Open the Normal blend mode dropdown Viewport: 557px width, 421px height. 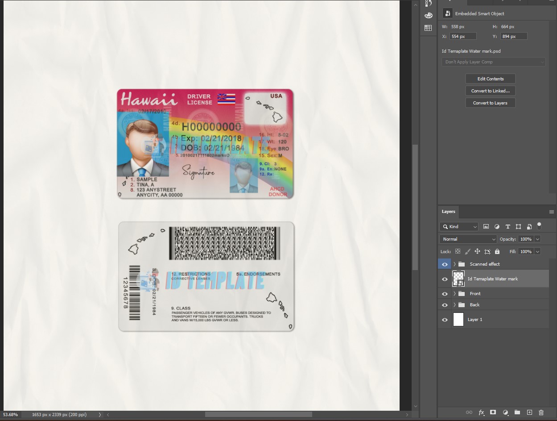(x=468, y=239)
